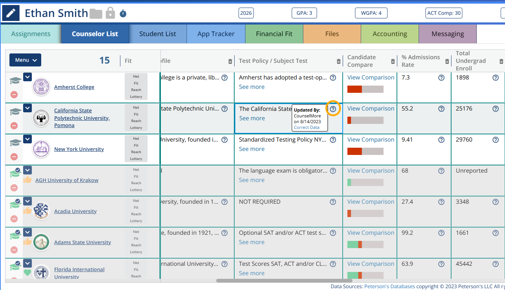Click help icon for NYU admissions rate 9.41
This screenshot has height=290, width=505.
pos(441,140)
